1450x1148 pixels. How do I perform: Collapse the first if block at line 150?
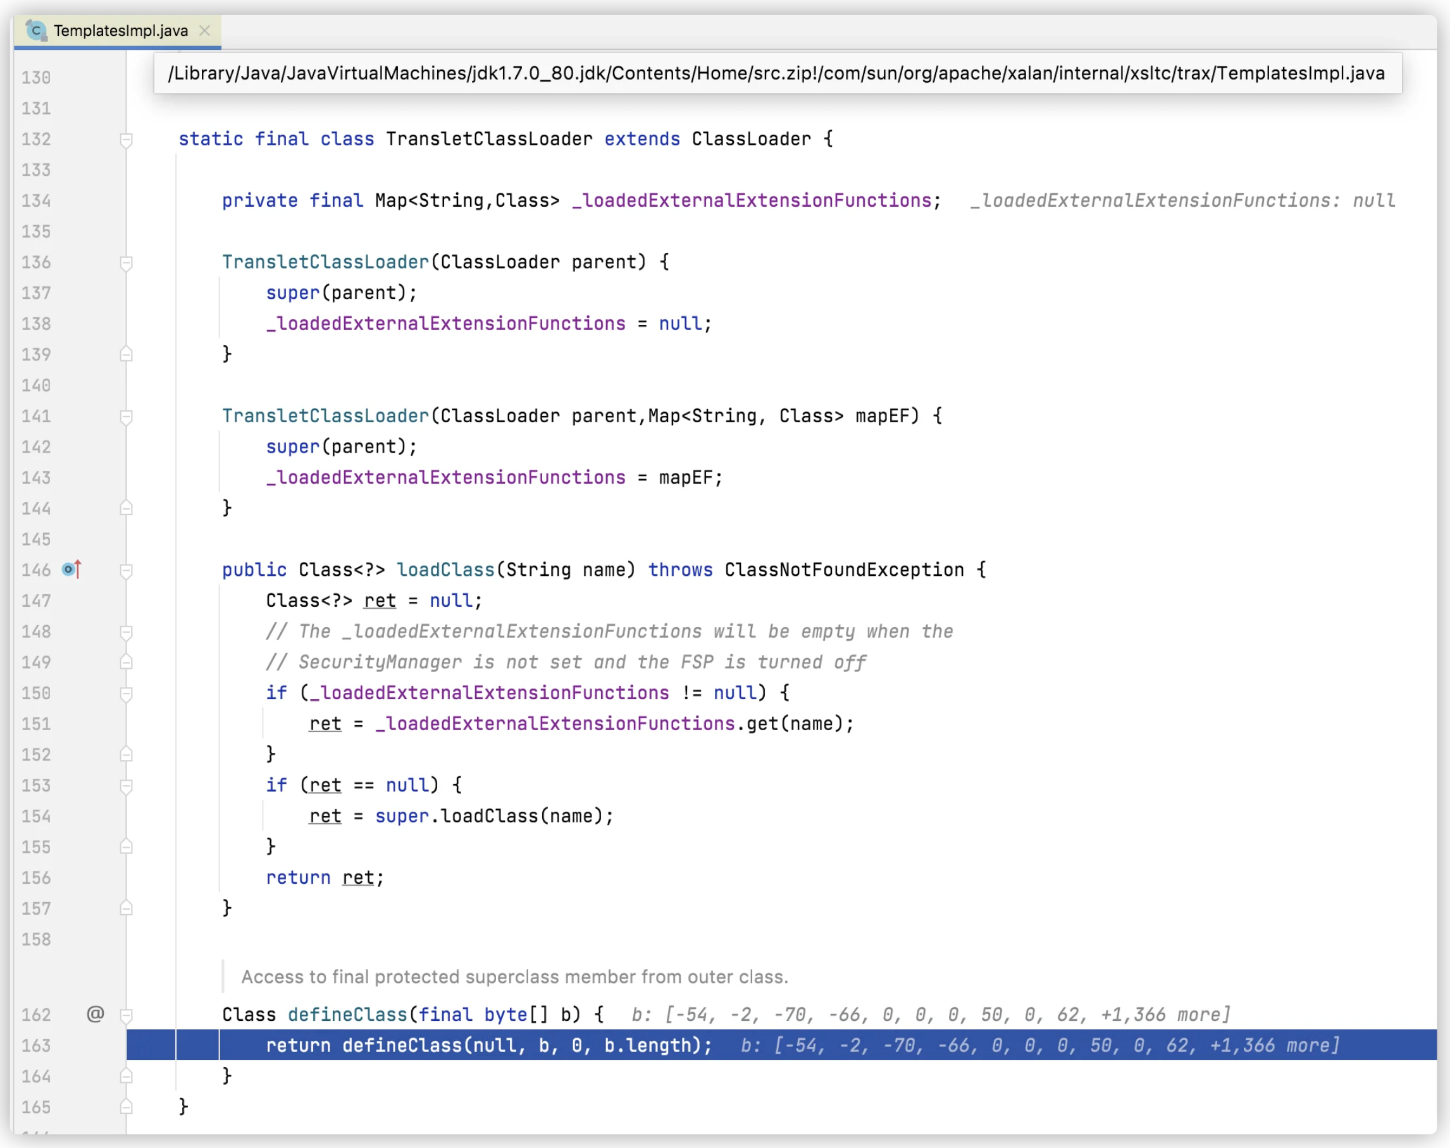[x=126, y=693]
